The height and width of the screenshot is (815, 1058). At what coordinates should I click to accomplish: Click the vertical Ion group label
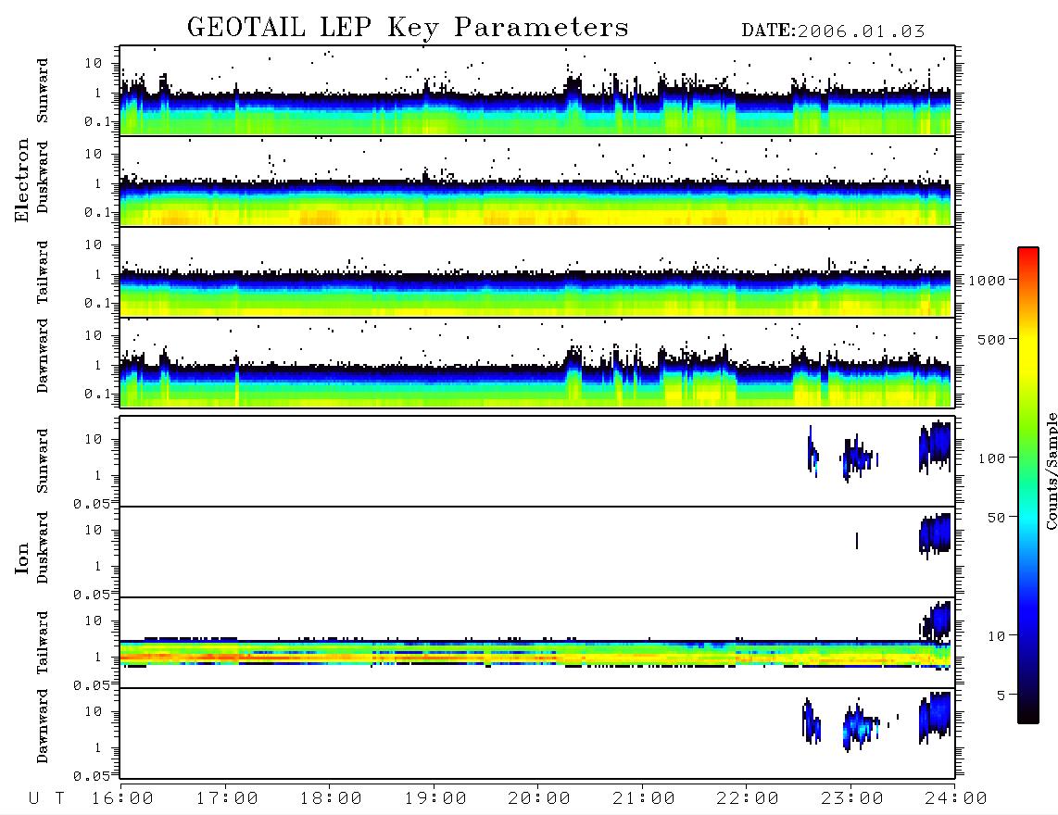click(22, 558)
